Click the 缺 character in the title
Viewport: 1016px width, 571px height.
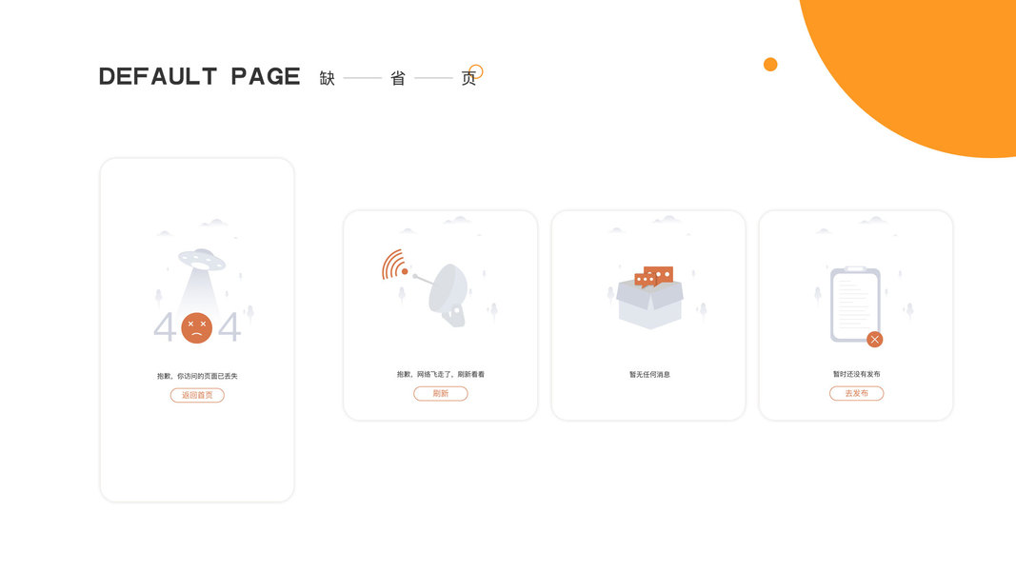(x=328, y=78)
